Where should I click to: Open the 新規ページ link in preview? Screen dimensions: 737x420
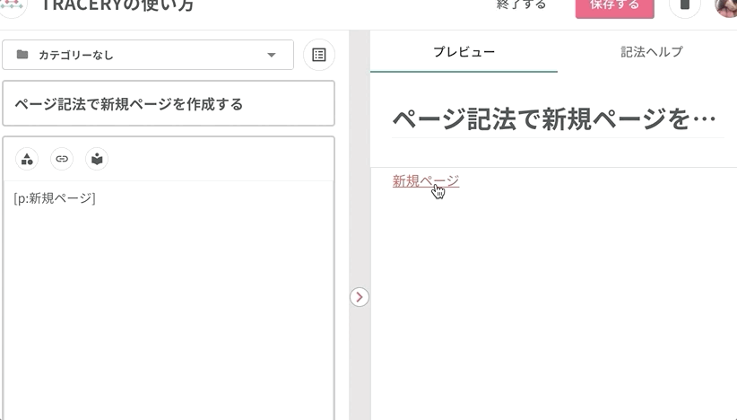426,181
